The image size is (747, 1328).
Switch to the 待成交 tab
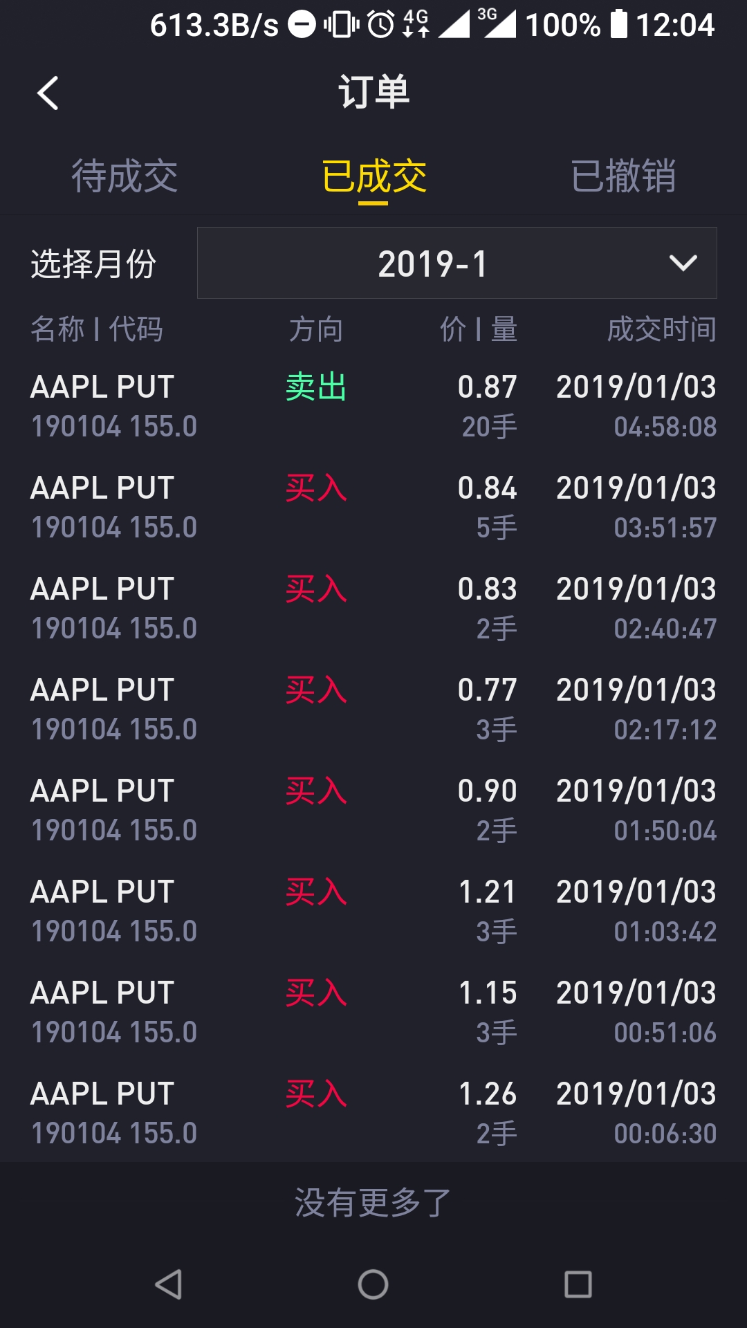tap(124, 176)
